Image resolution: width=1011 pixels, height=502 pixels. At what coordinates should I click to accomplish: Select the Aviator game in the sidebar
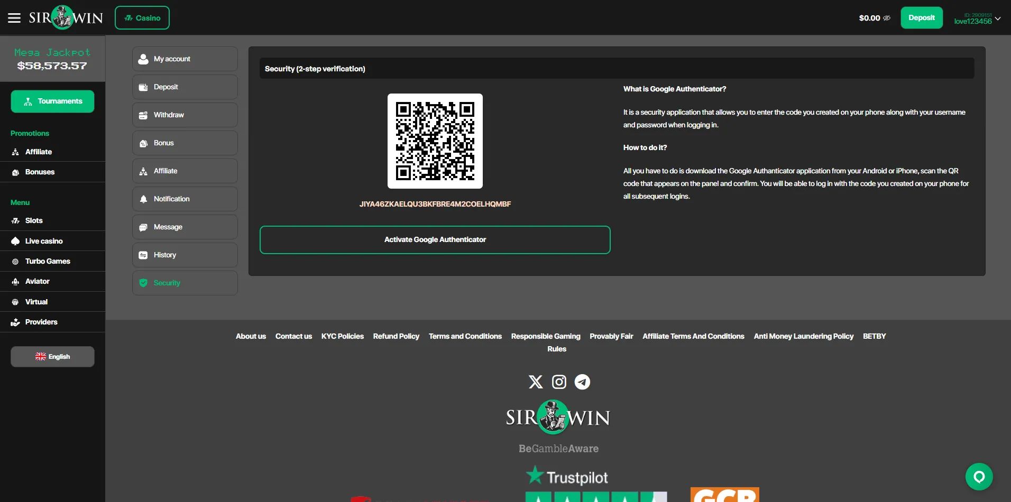pyautogui.click(x=37, y=281)
